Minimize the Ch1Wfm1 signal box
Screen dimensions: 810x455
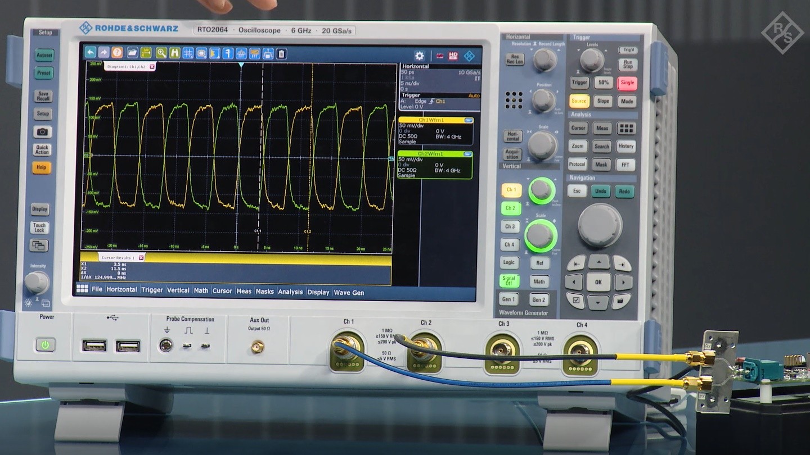pyautogui.click(x=468, y=120)
